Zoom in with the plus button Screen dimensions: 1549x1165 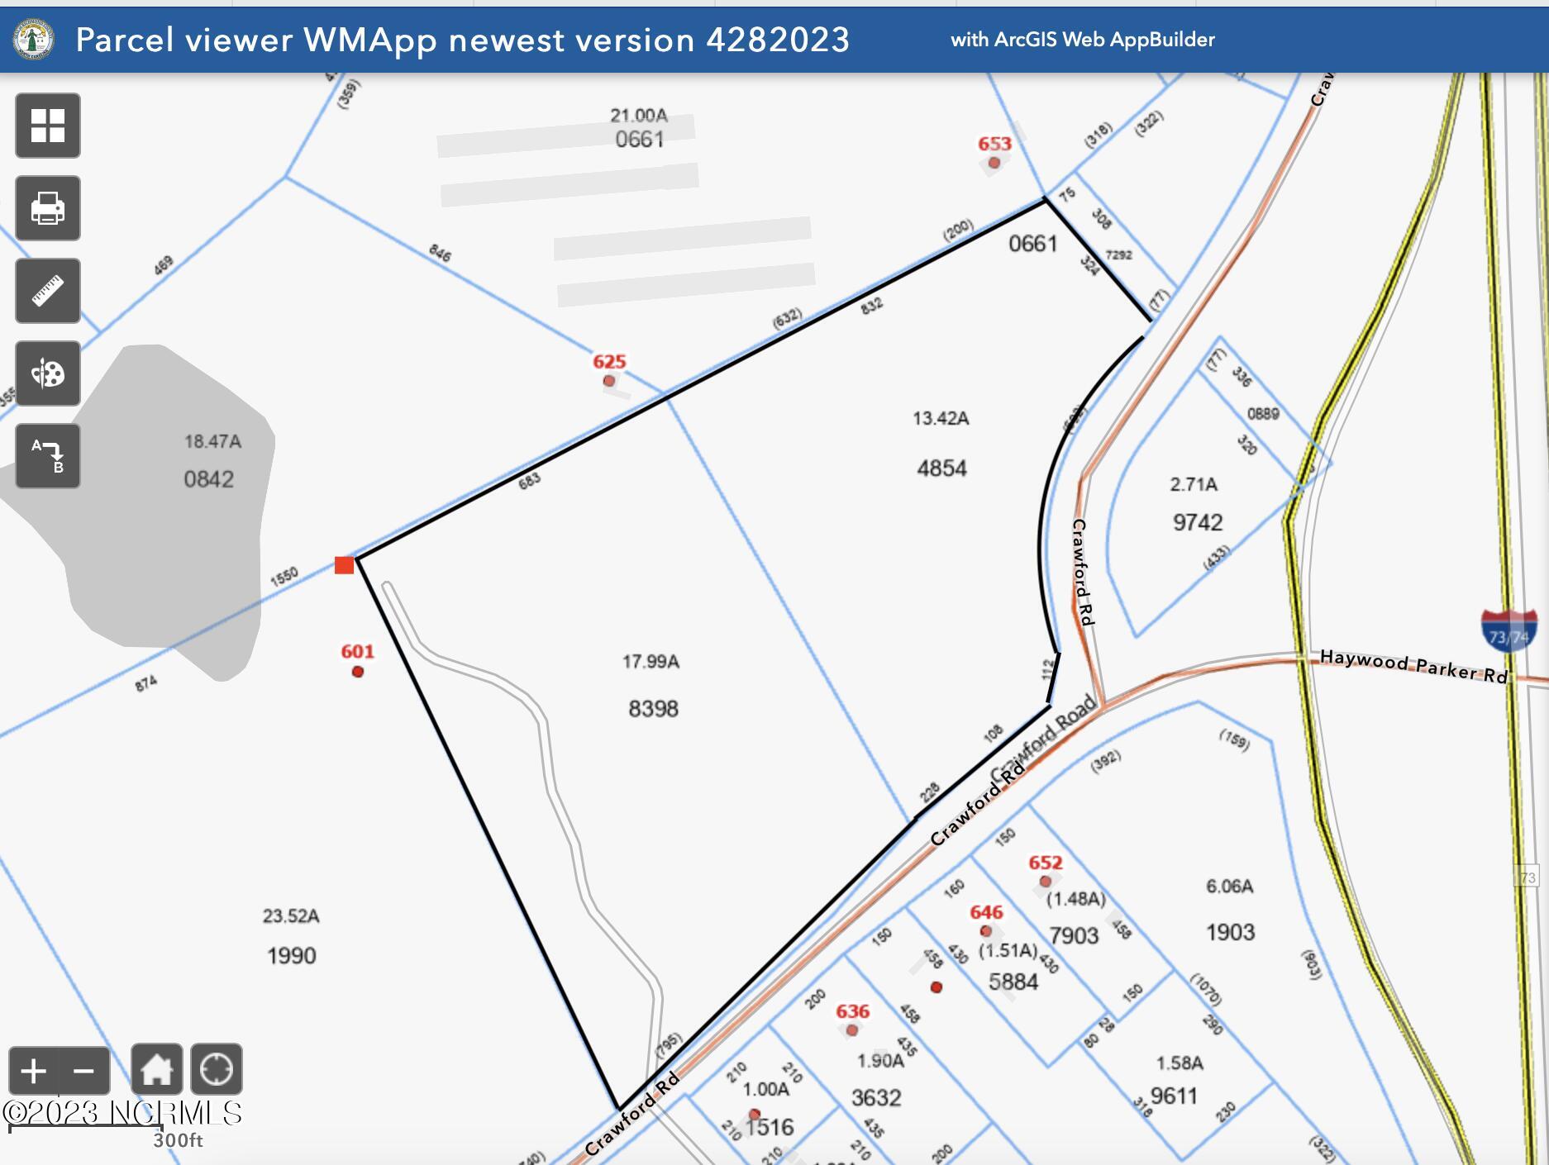[x=34, y=1072]
